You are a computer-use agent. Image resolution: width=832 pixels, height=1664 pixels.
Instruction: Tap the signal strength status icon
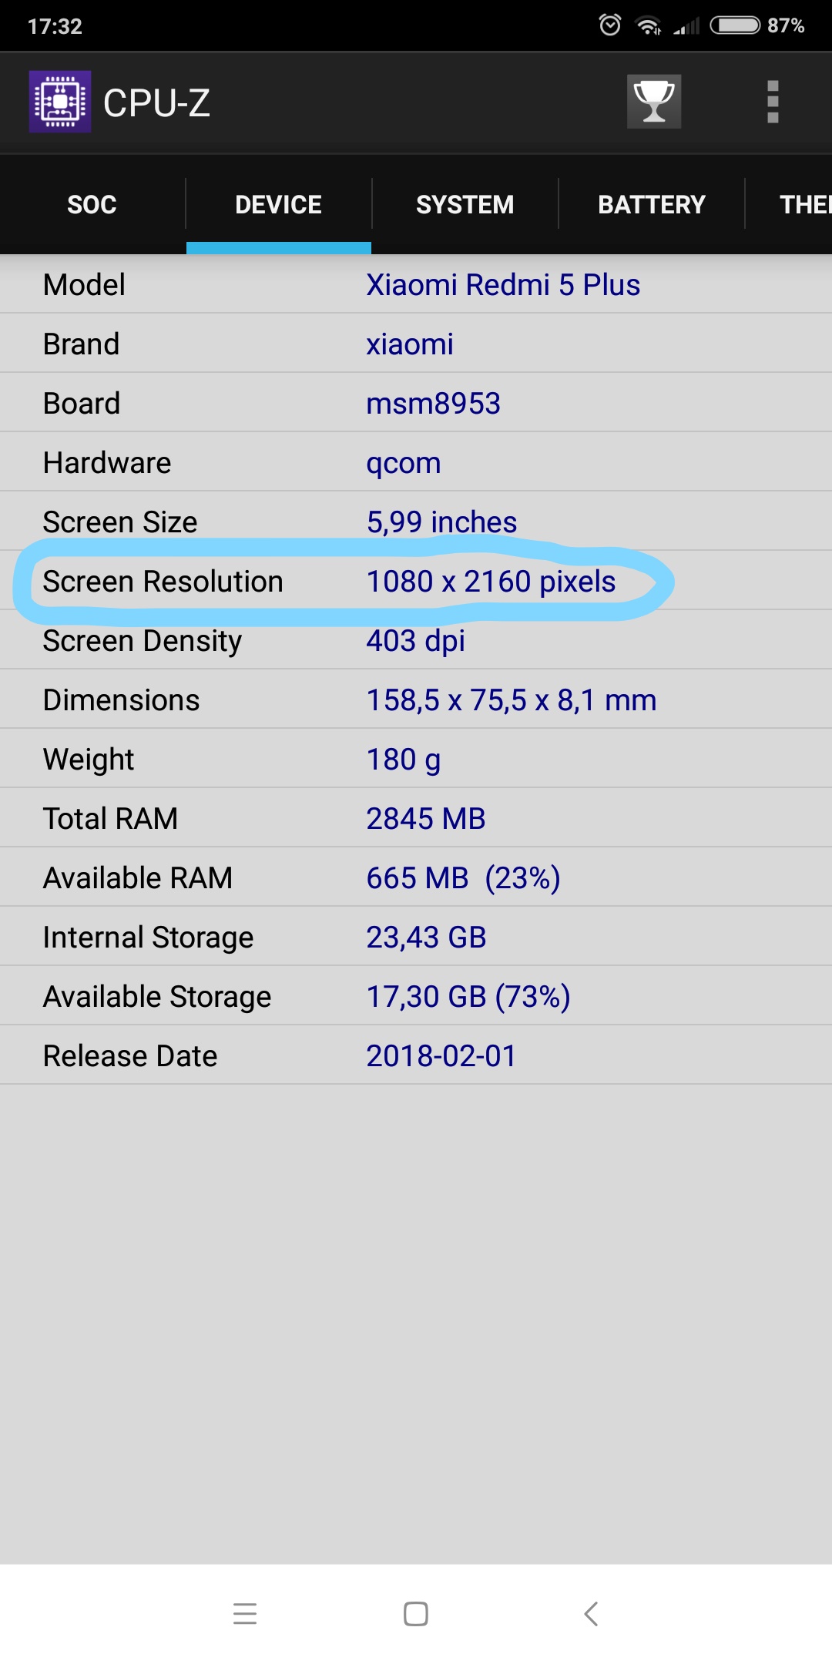[686, 27]
